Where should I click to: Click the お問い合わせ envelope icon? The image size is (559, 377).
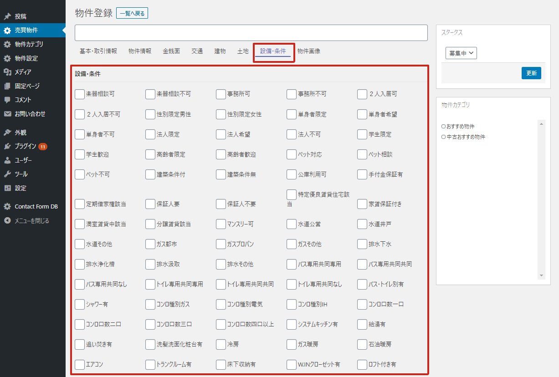[7, 114]
